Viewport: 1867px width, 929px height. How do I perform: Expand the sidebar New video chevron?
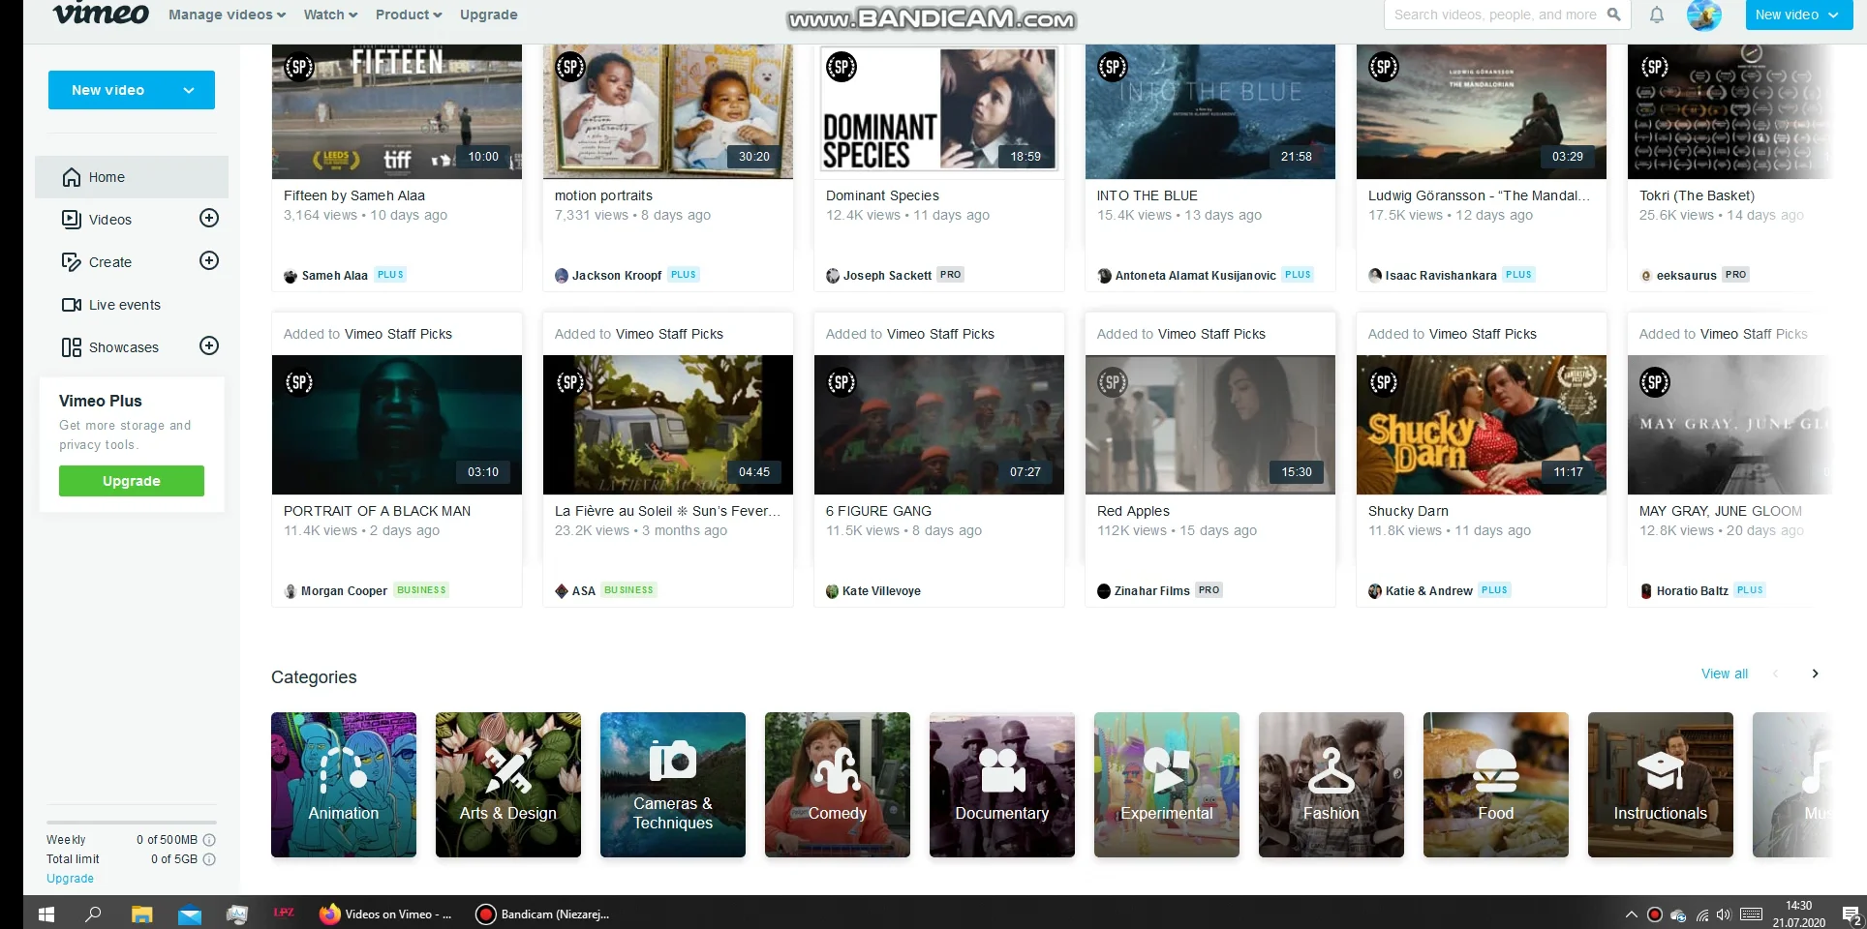(x=187, y=90)
